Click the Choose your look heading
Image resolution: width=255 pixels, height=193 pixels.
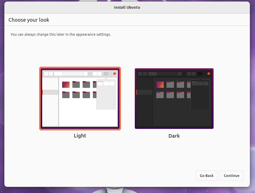pos(29,20)
